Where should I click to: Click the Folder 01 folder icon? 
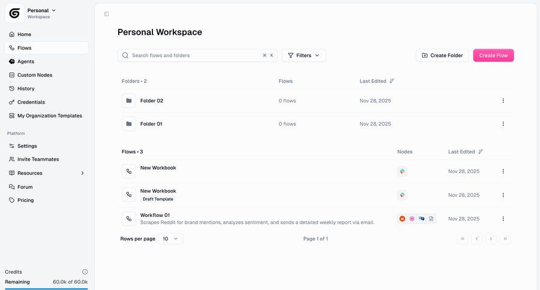(129, 124)
